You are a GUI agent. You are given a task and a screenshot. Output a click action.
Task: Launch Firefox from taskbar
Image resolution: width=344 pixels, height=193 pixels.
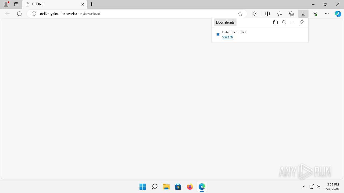click(x=190, y=187)
